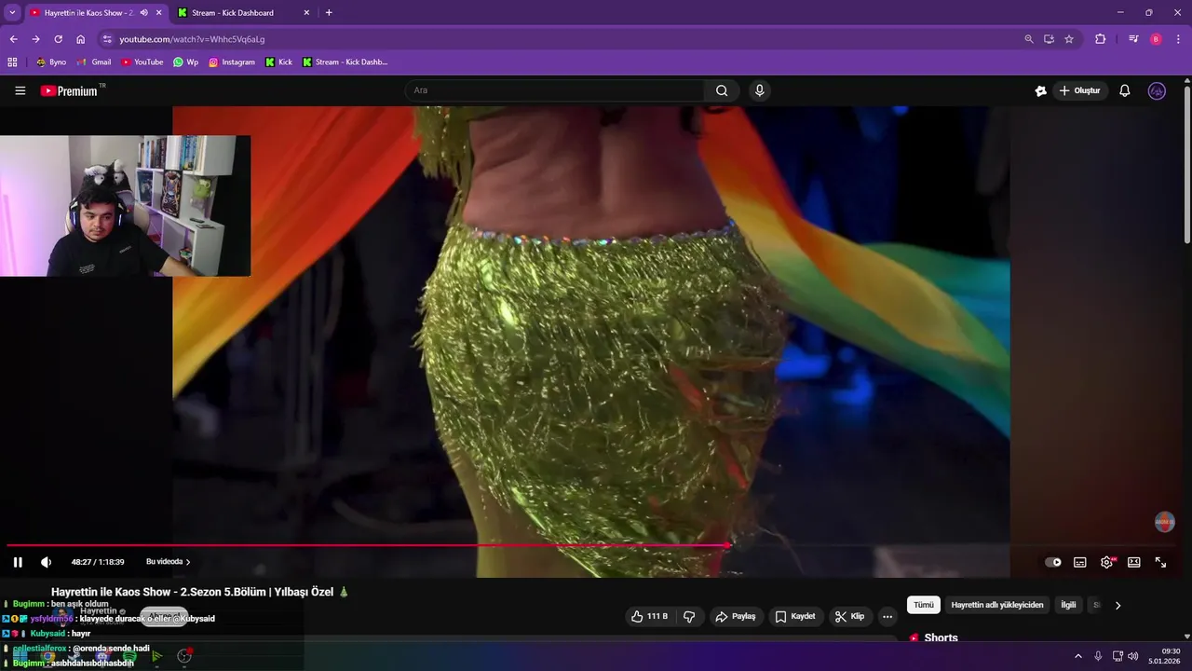The image size is (1192, 671).
Task: Show hidden system tray icons
Action: pyautogui.click(x=1078, y=656)
